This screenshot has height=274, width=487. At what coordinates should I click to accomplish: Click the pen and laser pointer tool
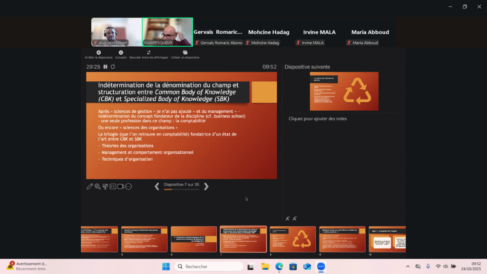tap(89, 186)
